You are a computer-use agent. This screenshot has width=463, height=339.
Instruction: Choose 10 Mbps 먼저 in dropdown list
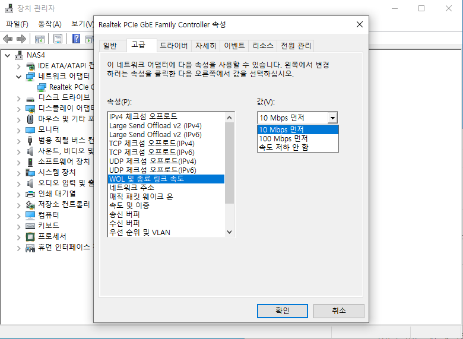point(297,129)
